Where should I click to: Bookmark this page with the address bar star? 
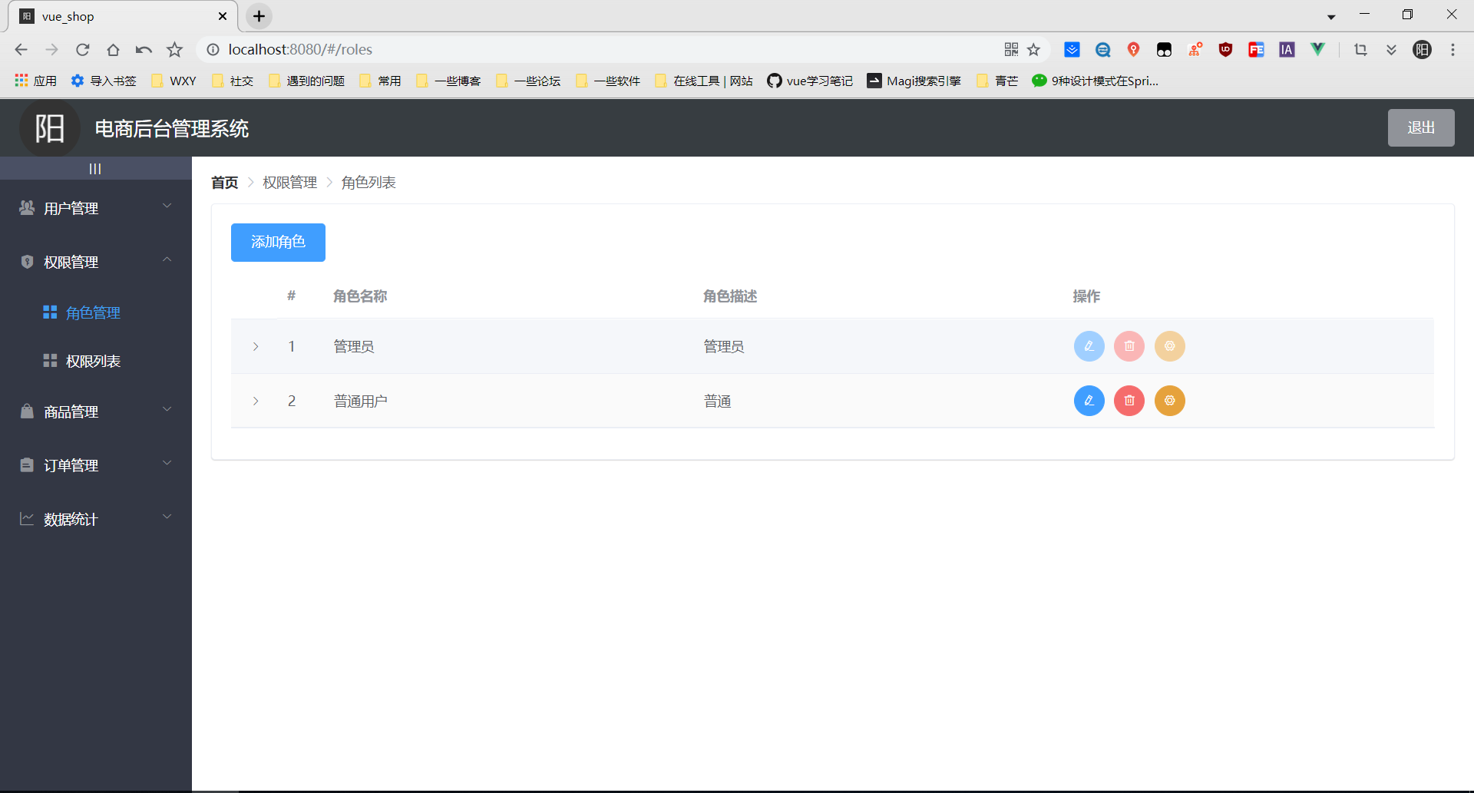pyautogui.click(x=1034, y=50)
